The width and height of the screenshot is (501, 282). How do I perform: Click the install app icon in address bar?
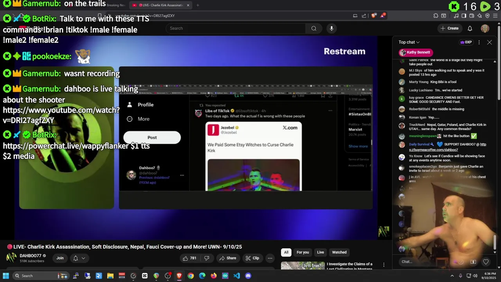(355, 16)
